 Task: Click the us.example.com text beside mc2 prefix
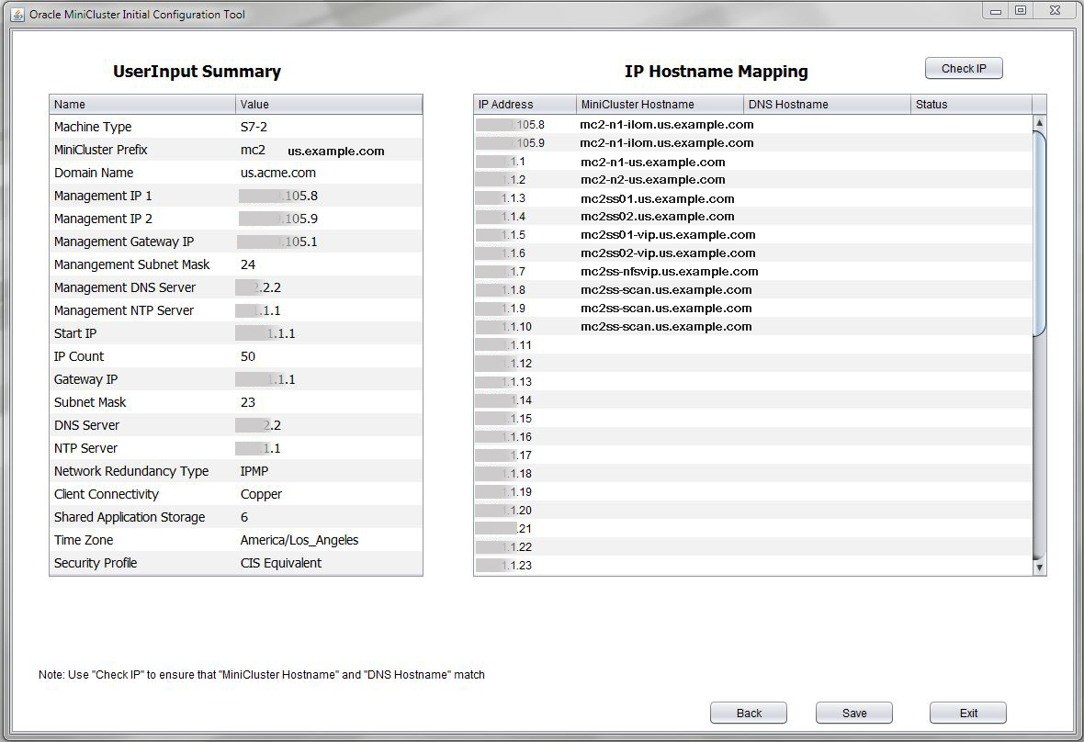coord(336,151)
